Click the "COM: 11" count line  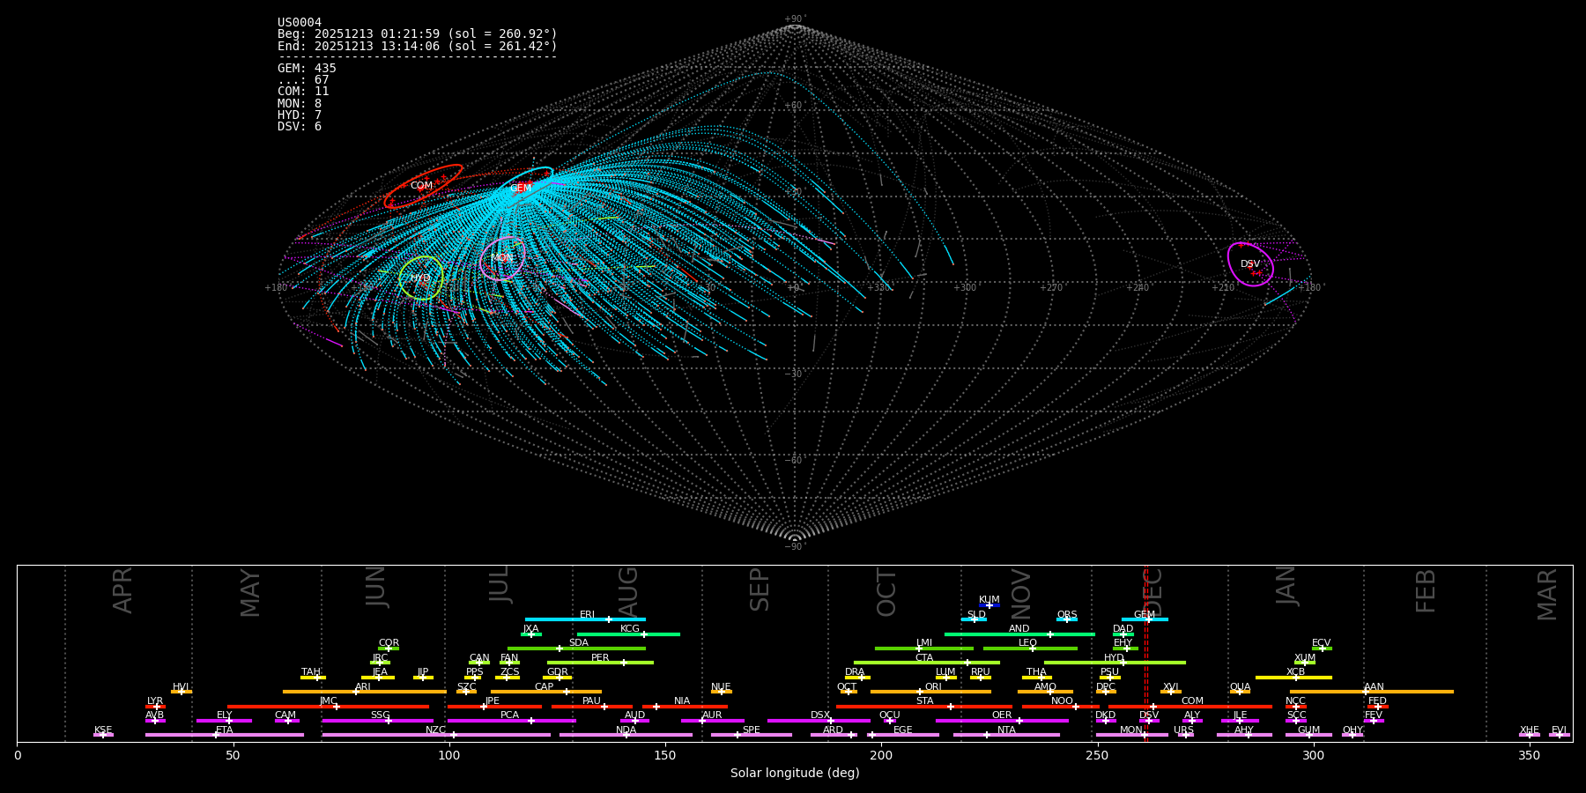(x=303, y=92)
